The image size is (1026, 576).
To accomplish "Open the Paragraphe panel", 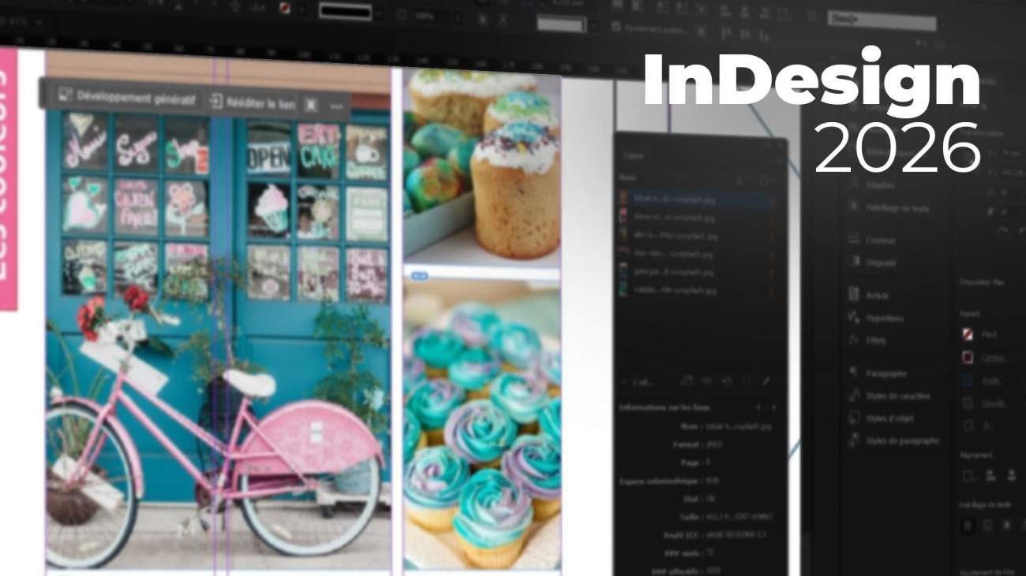I will click(886, 373).
